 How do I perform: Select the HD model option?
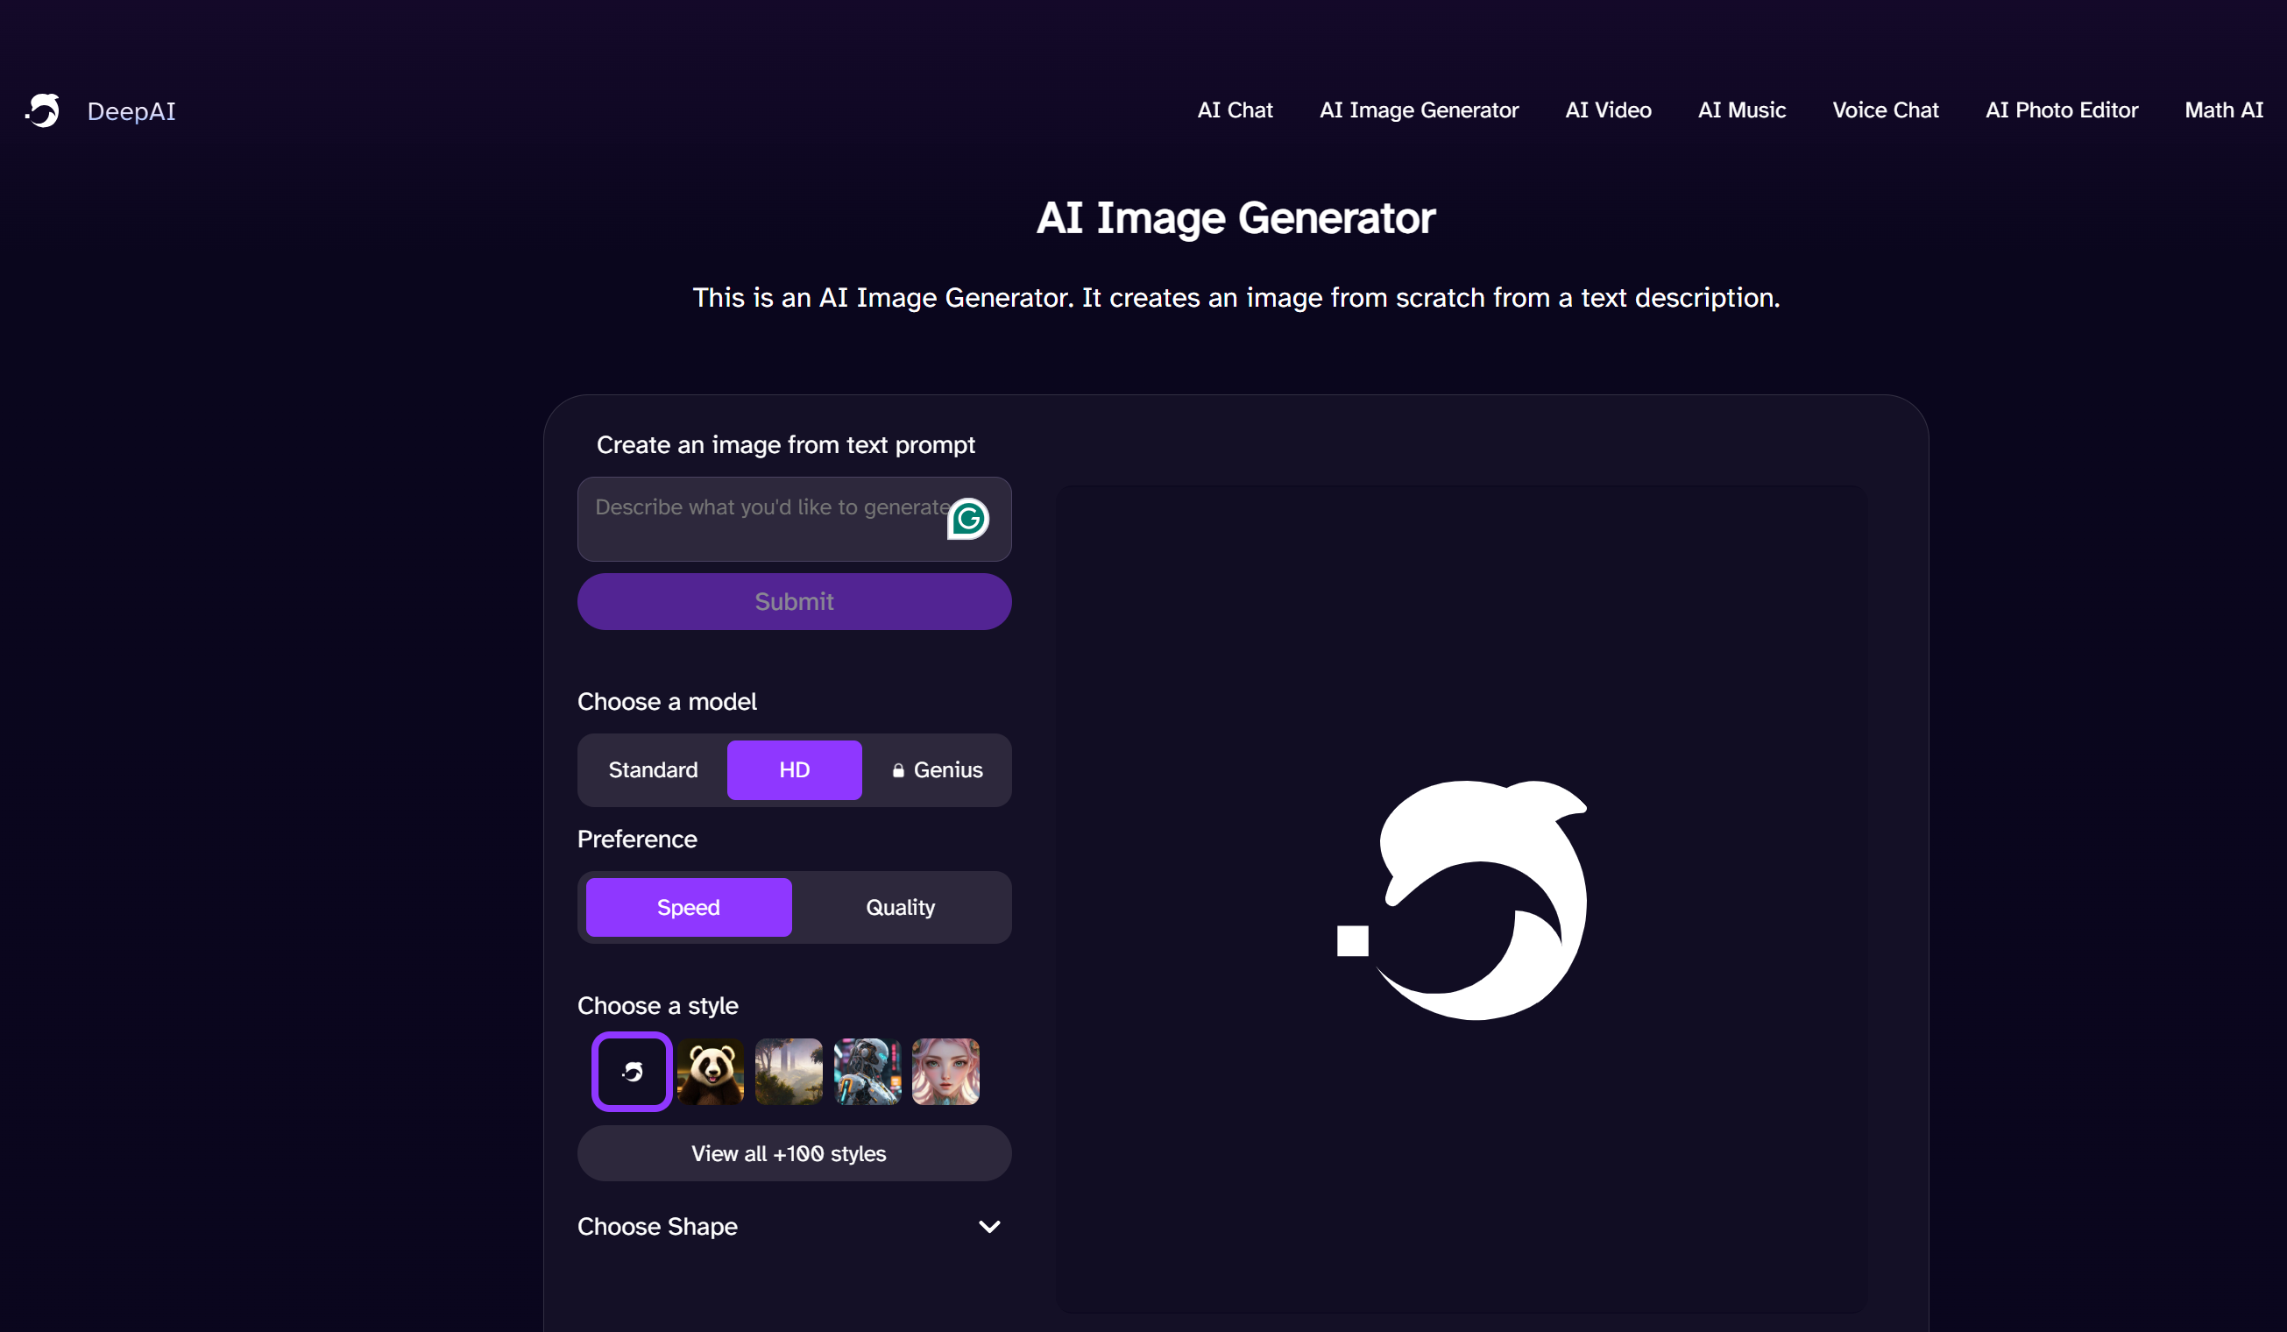[793, 769]
